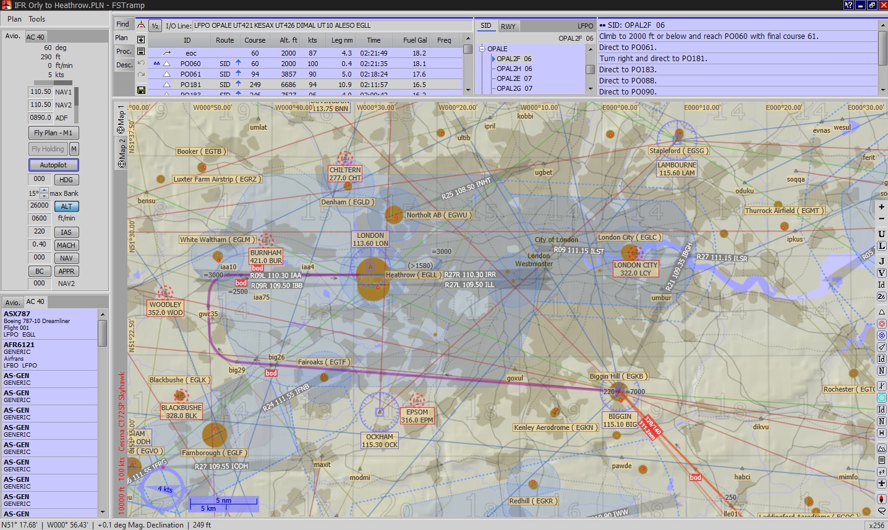Open the Plan menu
This screenshot has height=530, width=888.
pos(14,19)
